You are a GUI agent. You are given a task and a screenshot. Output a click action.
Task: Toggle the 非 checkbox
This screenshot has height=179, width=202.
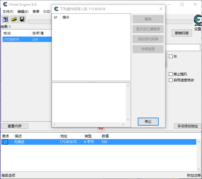171,57
